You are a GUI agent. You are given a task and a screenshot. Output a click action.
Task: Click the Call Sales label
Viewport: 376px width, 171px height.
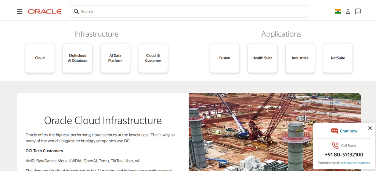pyautogui.click(x=348, y=146)
